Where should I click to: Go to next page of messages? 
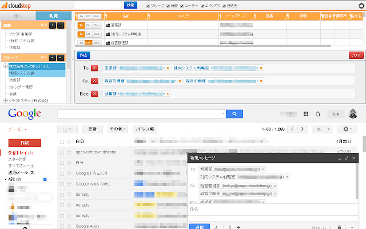(x=303, y=129)
